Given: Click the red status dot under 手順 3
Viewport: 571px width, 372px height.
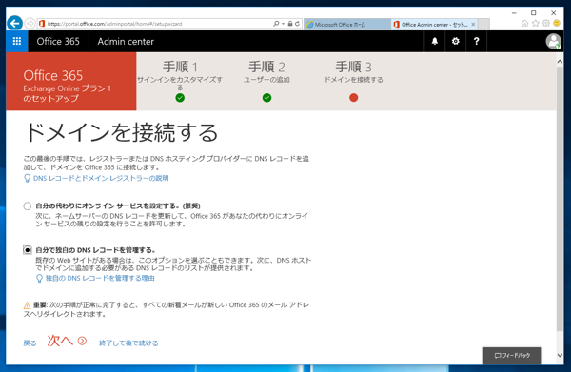Looking at the screenshot, I should click(x=353, y=98).
